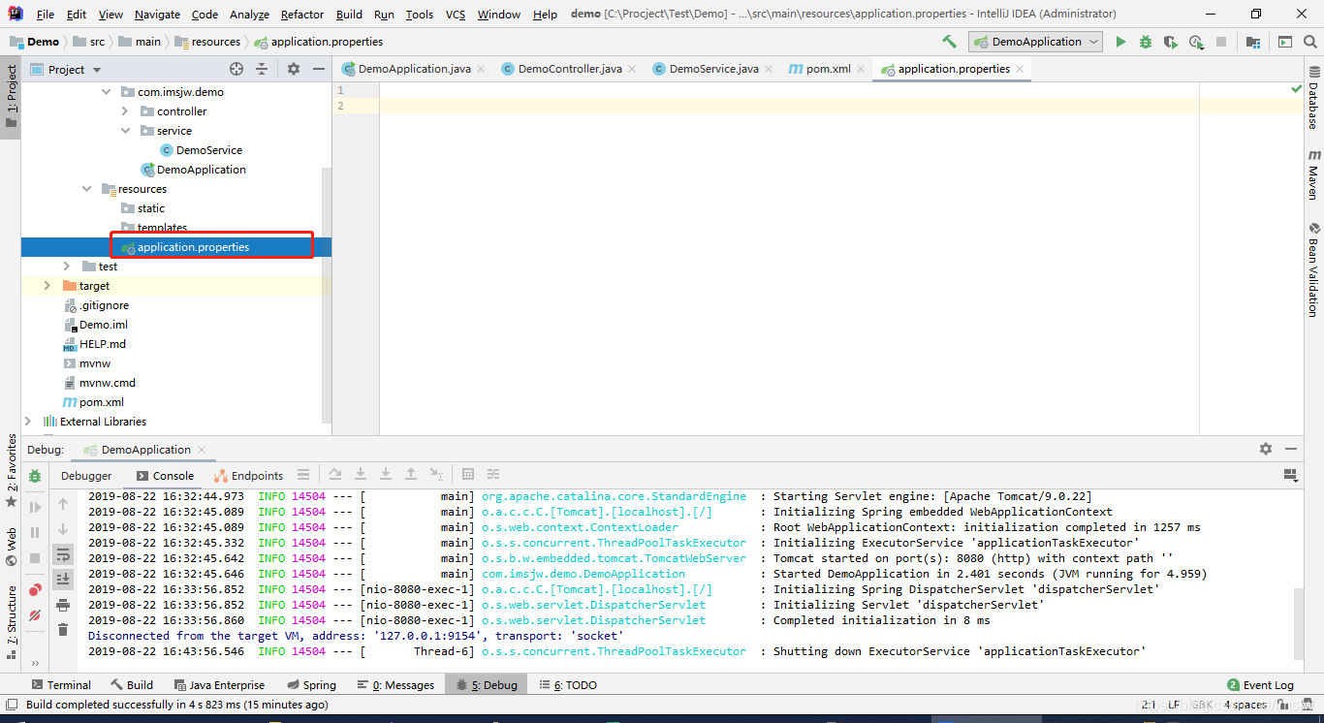The width and height of the screenshot is (1324, 723).
Task: Hide the Project panel with minus icon
Action: click(319, 69)
